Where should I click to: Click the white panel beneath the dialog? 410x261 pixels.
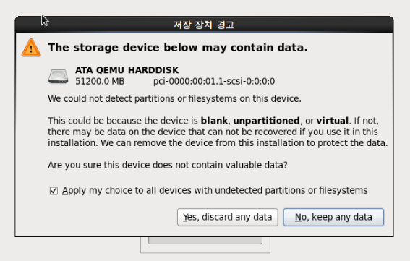(x=205, y=245)
